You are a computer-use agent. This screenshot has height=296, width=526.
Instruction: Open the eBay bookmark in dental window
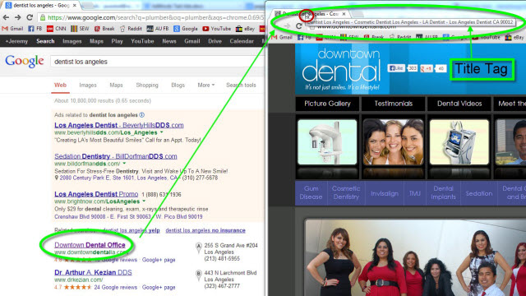pos(515,38)
